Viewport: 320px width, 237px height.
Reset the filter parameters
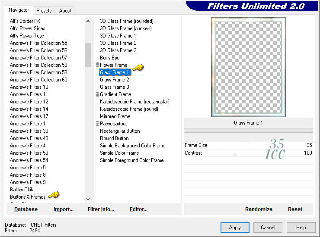pyautogui.click(x=295, y=209)
